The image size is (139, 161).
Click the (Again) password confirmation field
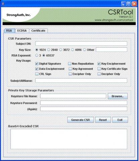point(84,109)
